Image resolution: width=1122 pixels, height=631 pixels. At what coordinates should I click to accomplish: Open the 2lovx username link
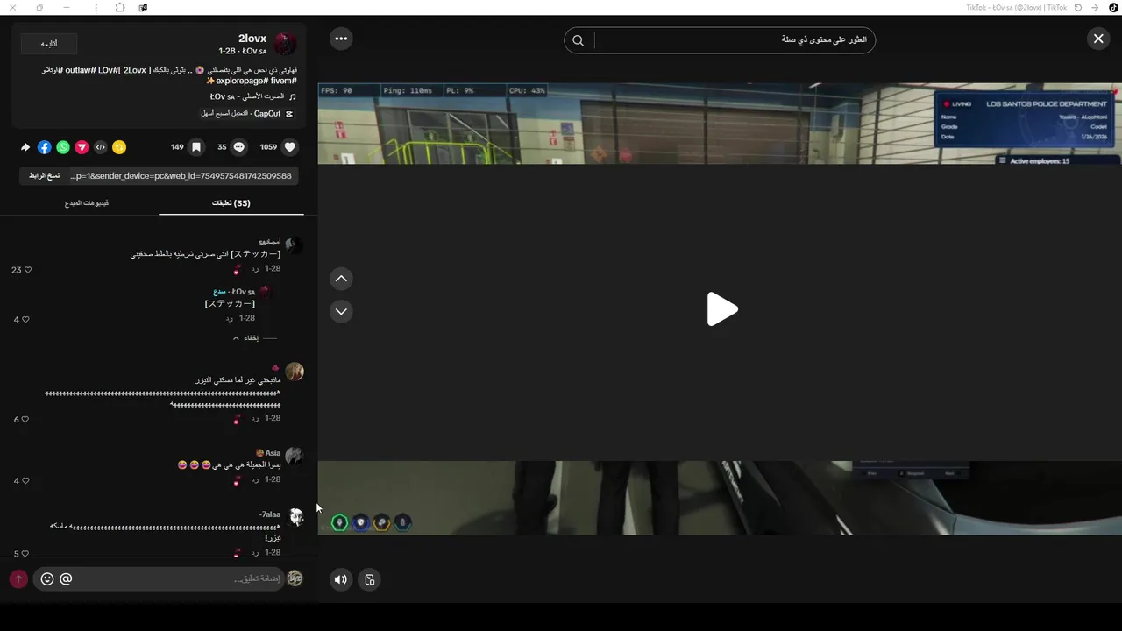252,39
